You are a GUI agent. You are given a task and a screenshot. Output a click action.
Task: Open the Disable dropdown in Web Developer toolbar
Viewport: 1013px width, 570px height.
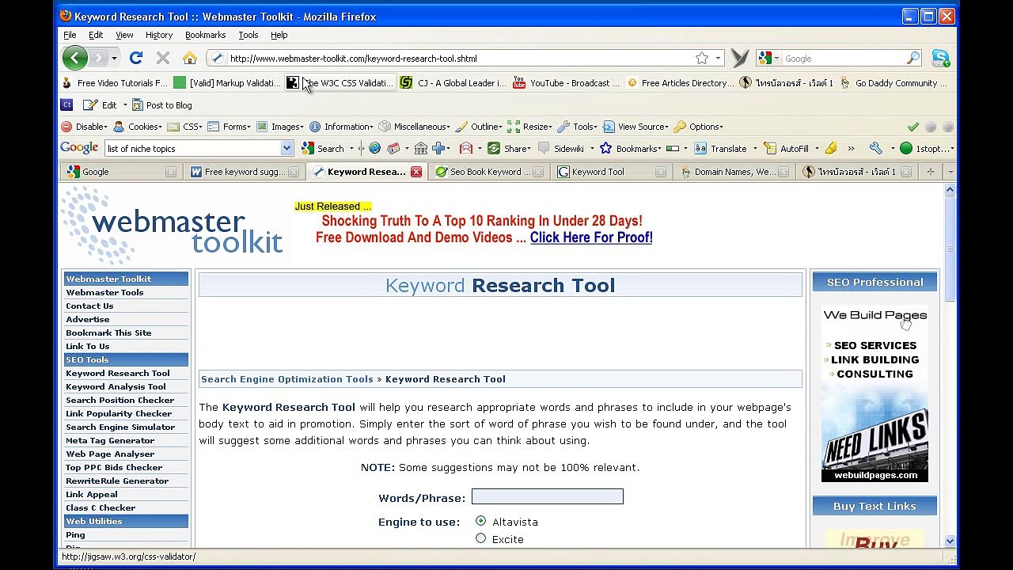pos(85,127)
